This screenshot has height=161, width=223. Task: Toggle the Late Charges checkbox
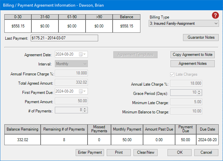tap(172, 74)
